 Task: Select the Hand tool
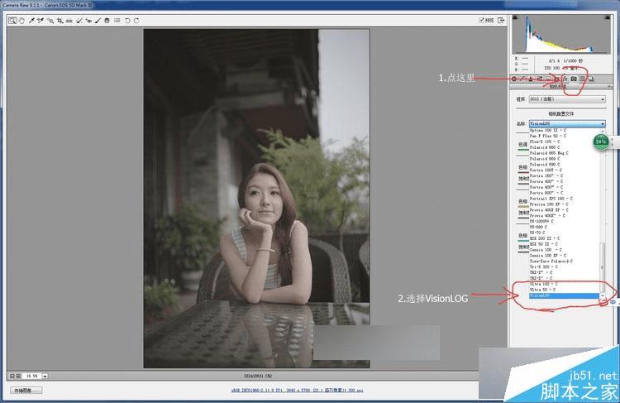(x=21, y=21)
